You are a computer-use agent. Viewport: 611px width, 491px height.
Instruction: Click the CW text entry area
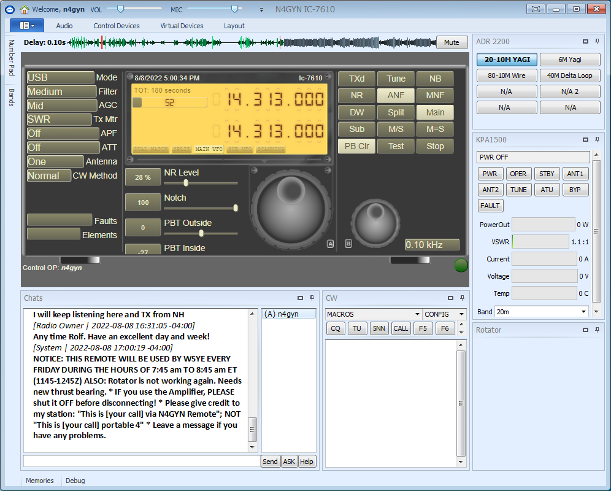coord(391,403)
